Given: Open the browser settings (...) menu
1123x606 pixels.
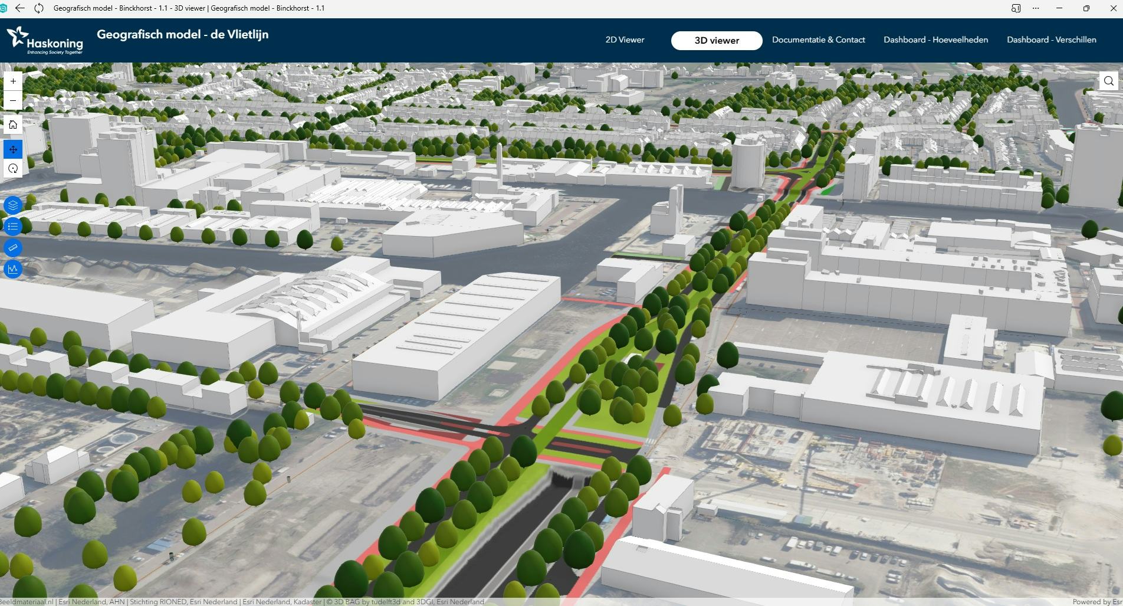Looking at the screenshot, I should 1036,8.
